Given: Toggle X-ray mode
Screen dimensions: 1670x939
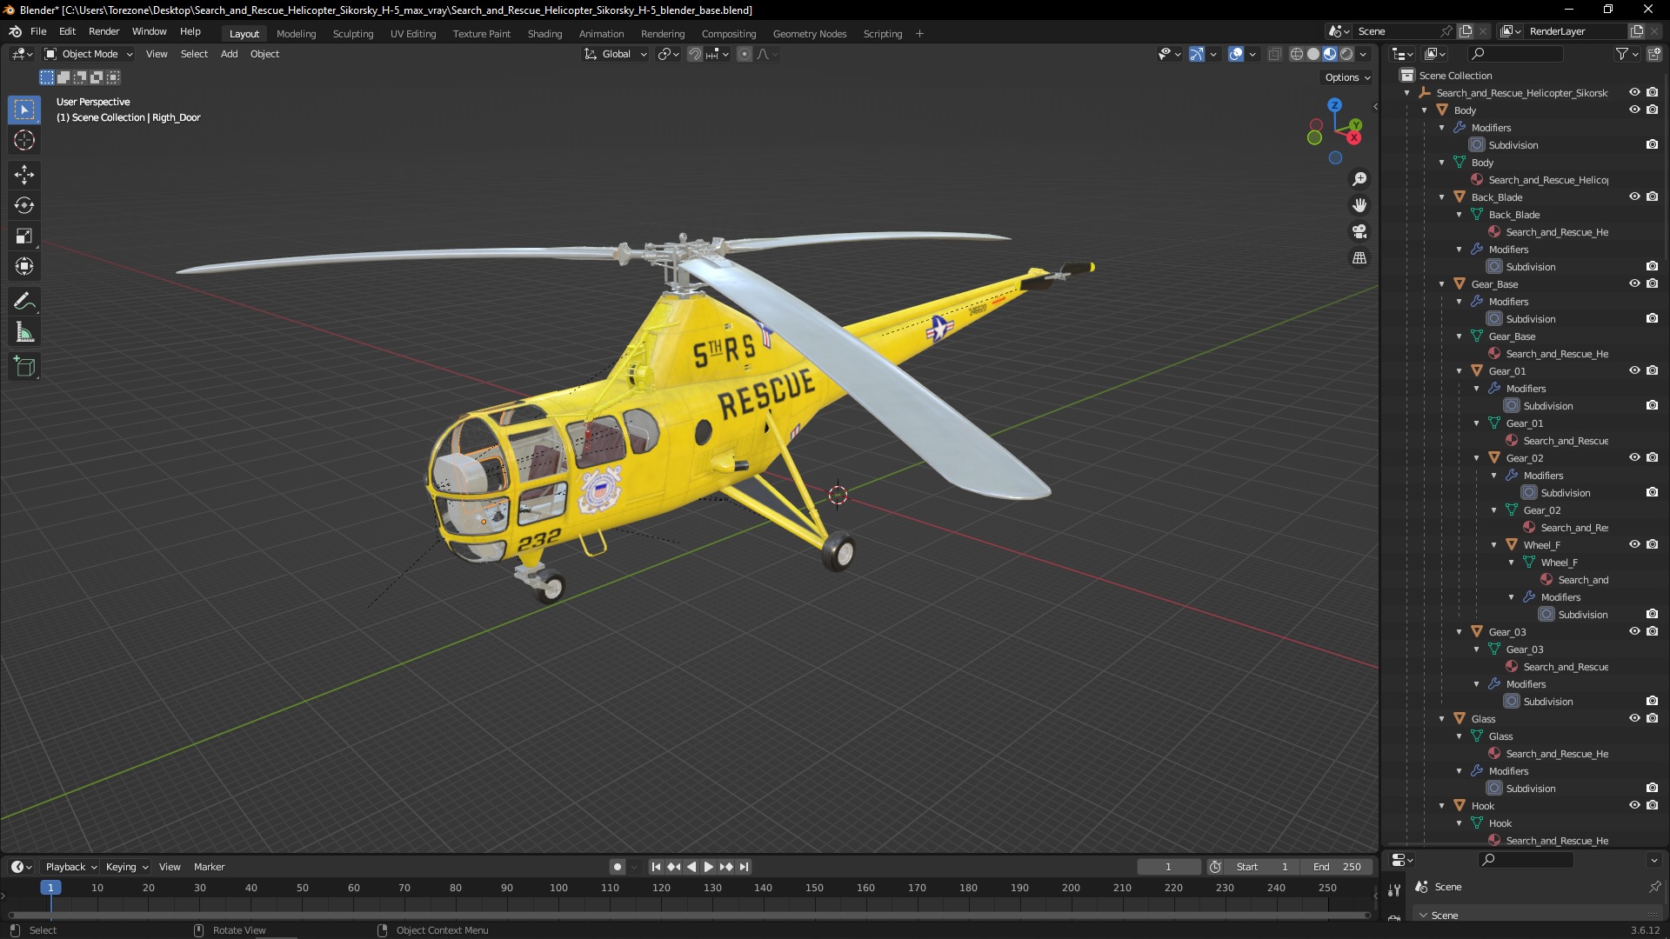Looking at the screenshot, I should tap(1274, 54).
